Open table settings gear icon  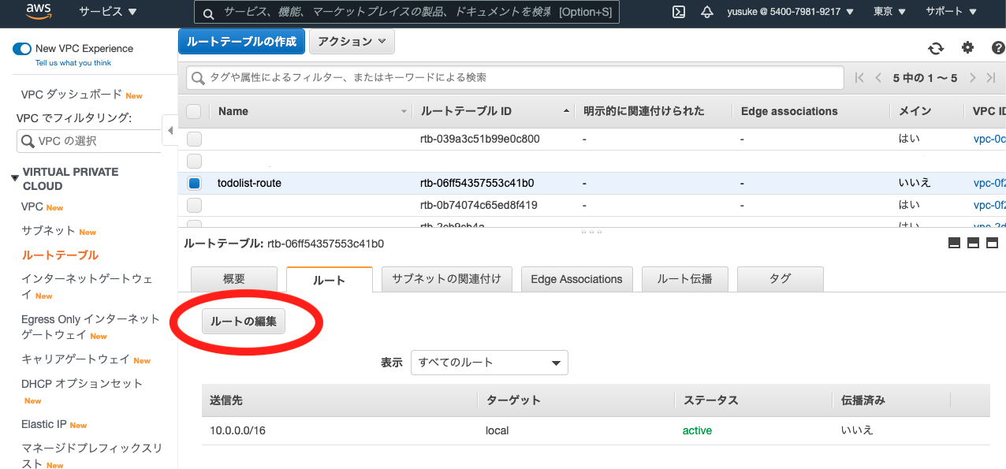pos(967,48)
